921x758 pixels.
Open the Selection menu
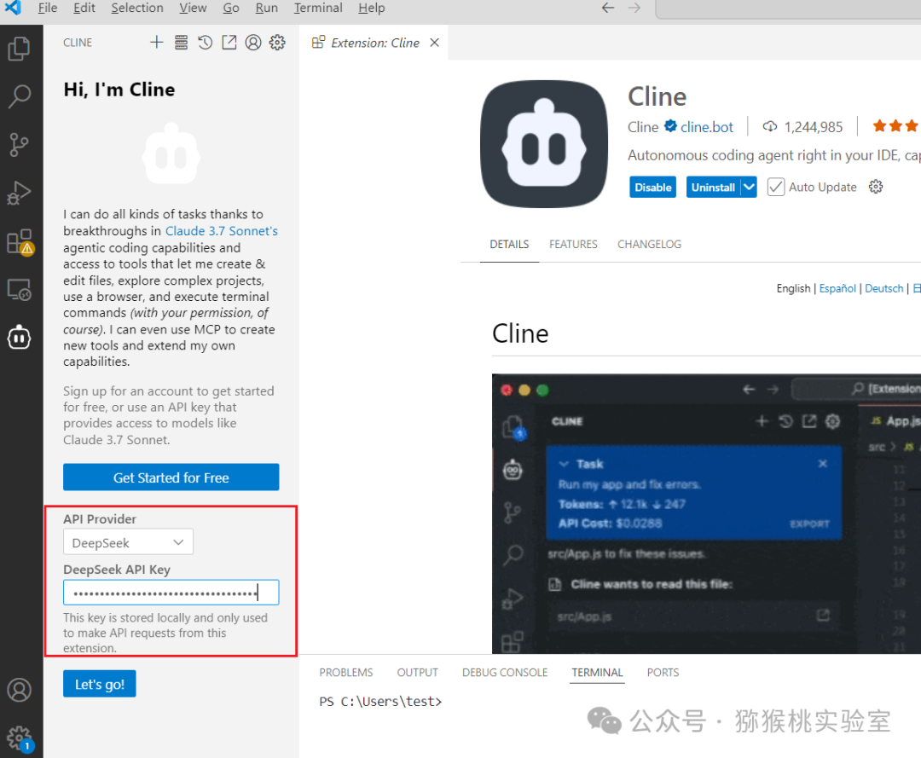coord(137,8)
